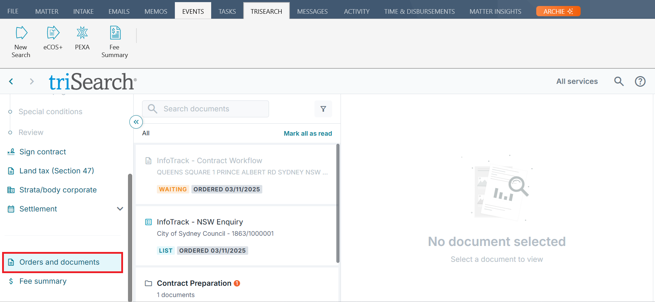Open the FILE menu

click(13, 11)
